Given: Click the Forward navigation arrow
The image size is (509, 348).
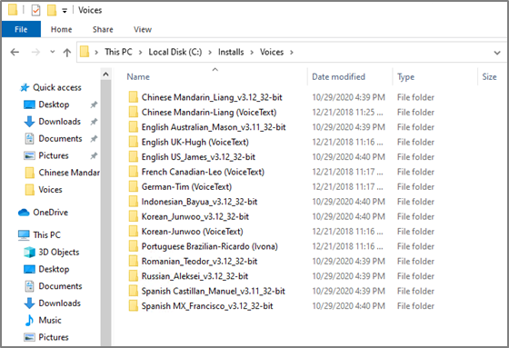Looking at the screenshot, I should tap(35, 52).
